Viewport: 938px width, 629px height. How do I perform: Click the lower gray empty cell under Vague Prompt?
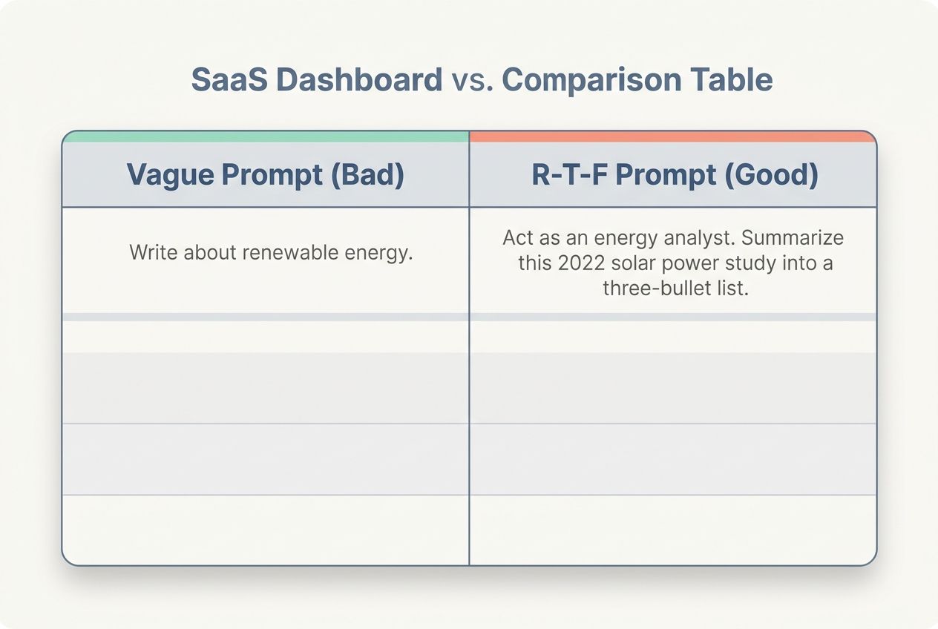(x=266, y=459)
